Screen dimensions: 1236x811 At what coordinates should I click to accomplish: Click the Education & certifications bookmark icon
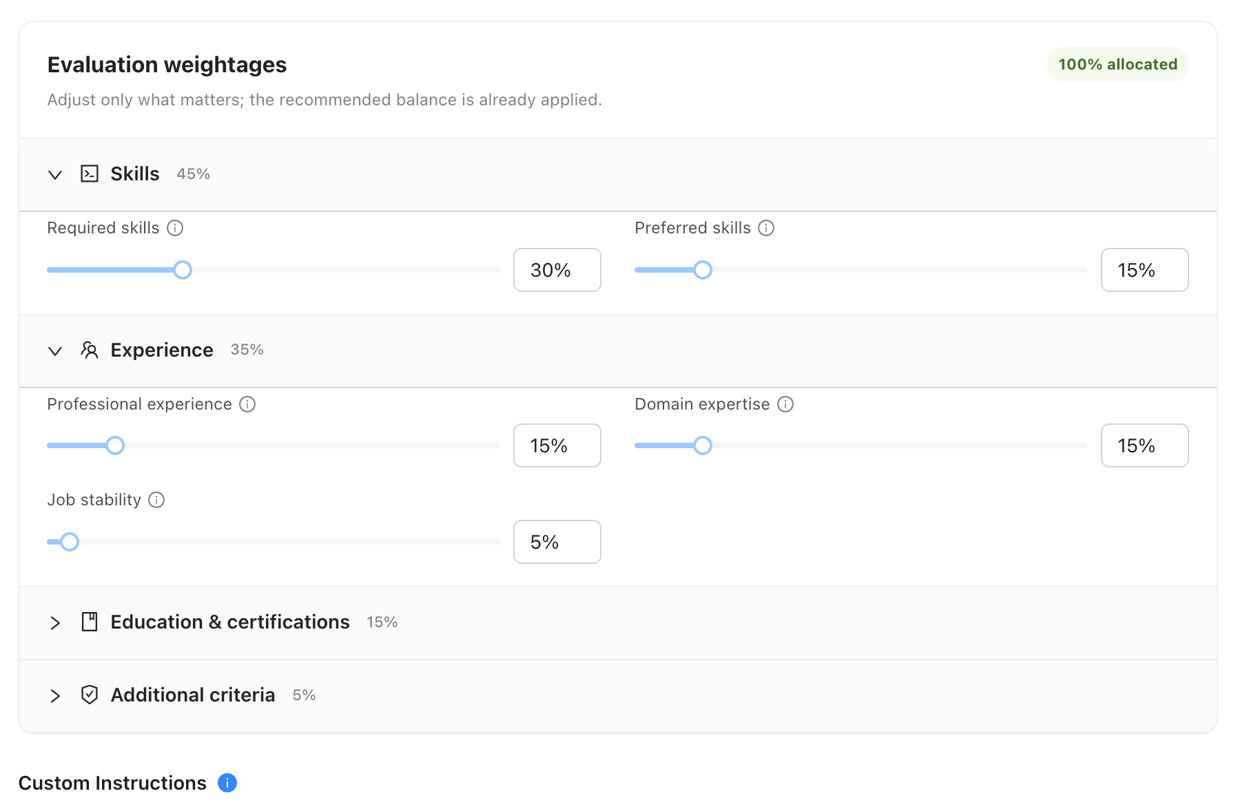90,622
